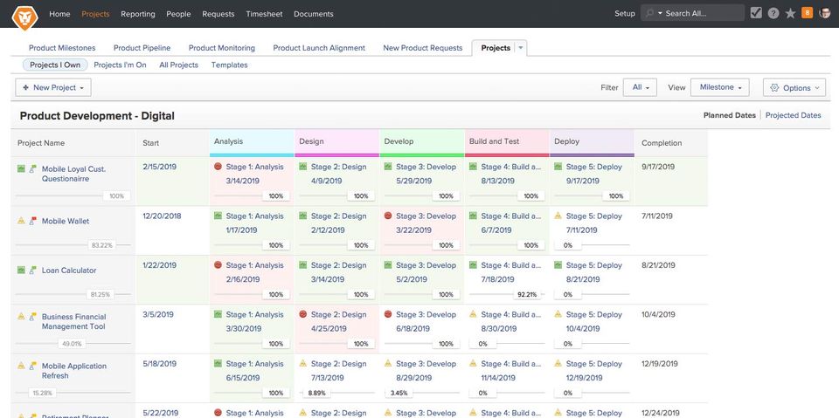Screen dimensions: 839x418
Task: Switch to New Product Requests tab
Action: point(423,48)
